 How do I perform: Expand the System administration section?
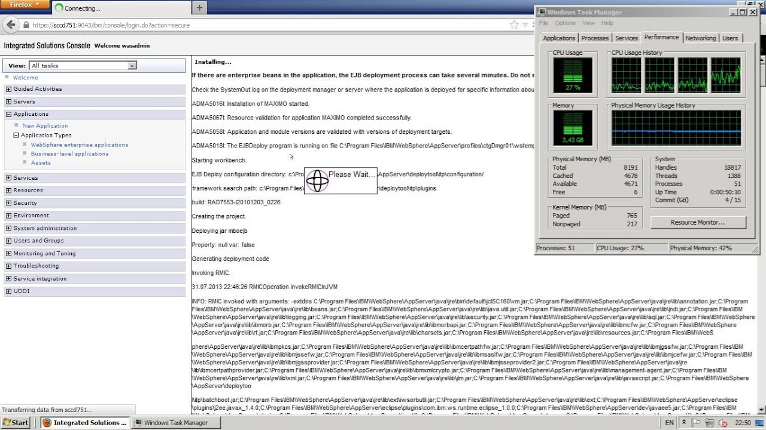(x=9, y=228)
